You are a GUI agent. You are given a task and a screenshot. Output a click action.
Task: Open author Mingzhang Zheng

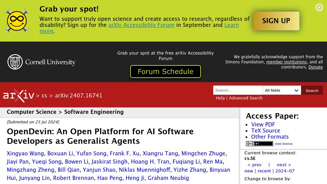(31, 170)
